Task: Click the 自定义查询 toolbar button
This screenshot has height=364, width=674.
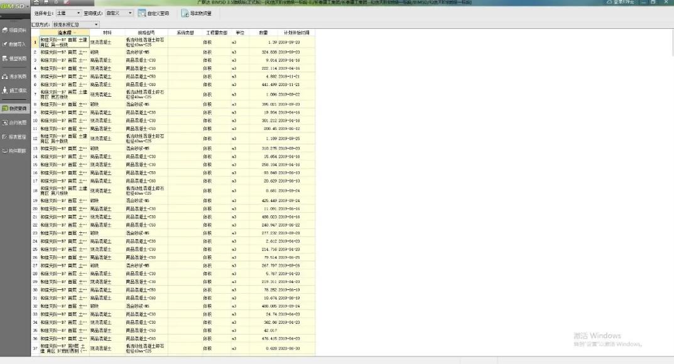Action: click(153, 13)
